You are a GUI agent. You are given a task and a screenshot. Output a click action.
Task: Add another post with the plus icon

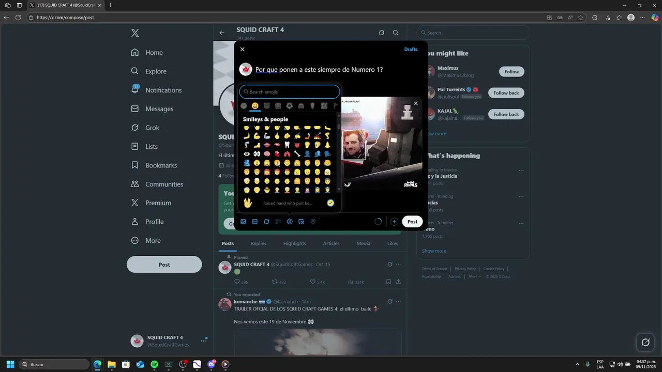click(394, 222)
